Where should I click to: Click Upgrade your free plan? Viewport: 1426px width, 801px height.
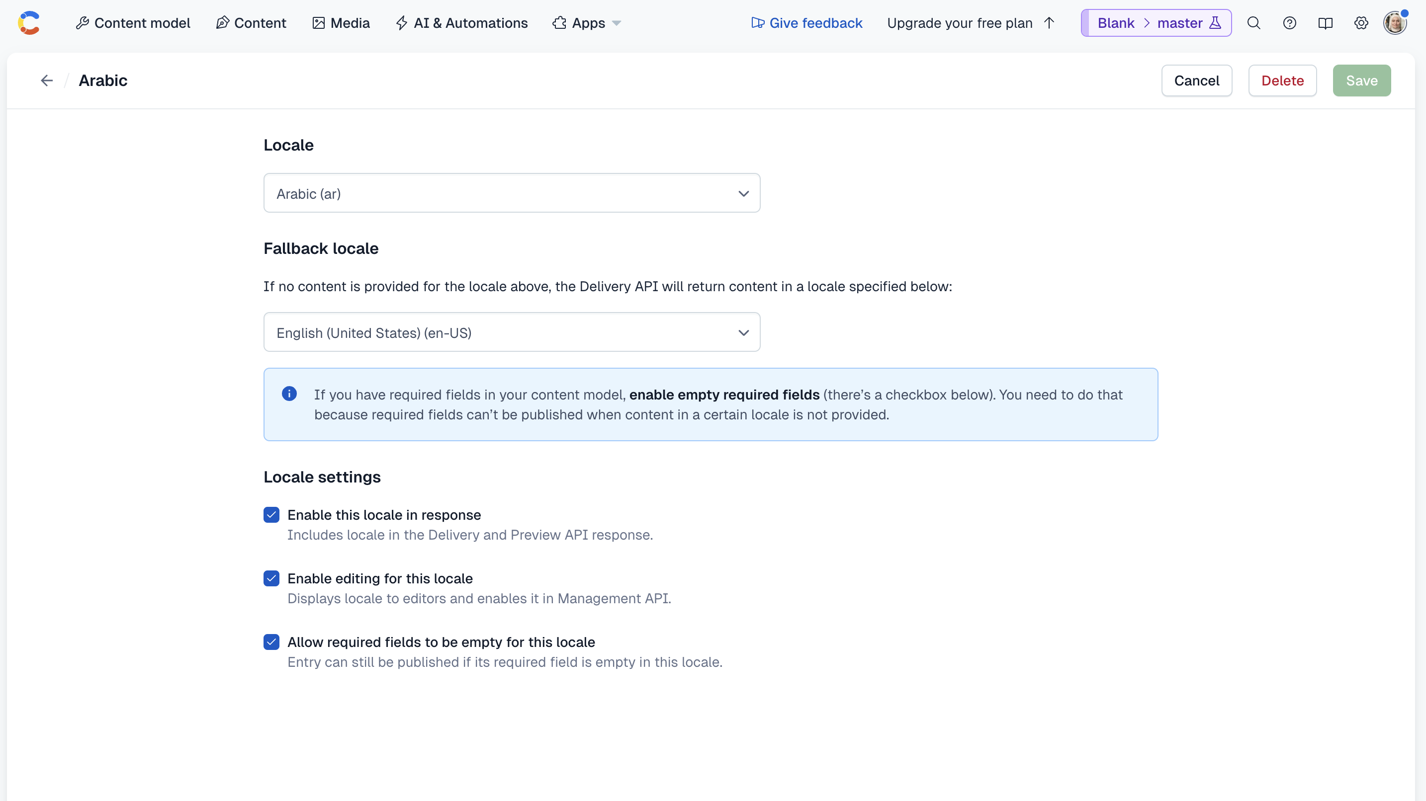click(x=960, y=23)
